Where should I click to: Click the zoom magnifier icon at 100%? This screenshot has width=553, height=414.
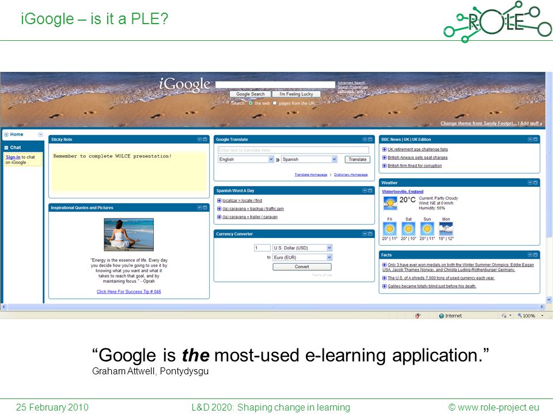pyautogui.click(x=520, y=316)
